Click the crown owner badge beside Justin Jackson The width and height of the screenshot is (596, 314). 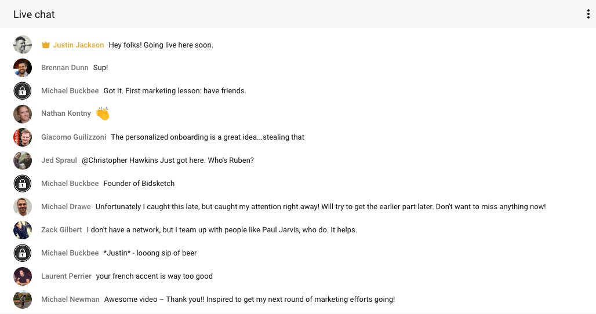pos(46,45)
